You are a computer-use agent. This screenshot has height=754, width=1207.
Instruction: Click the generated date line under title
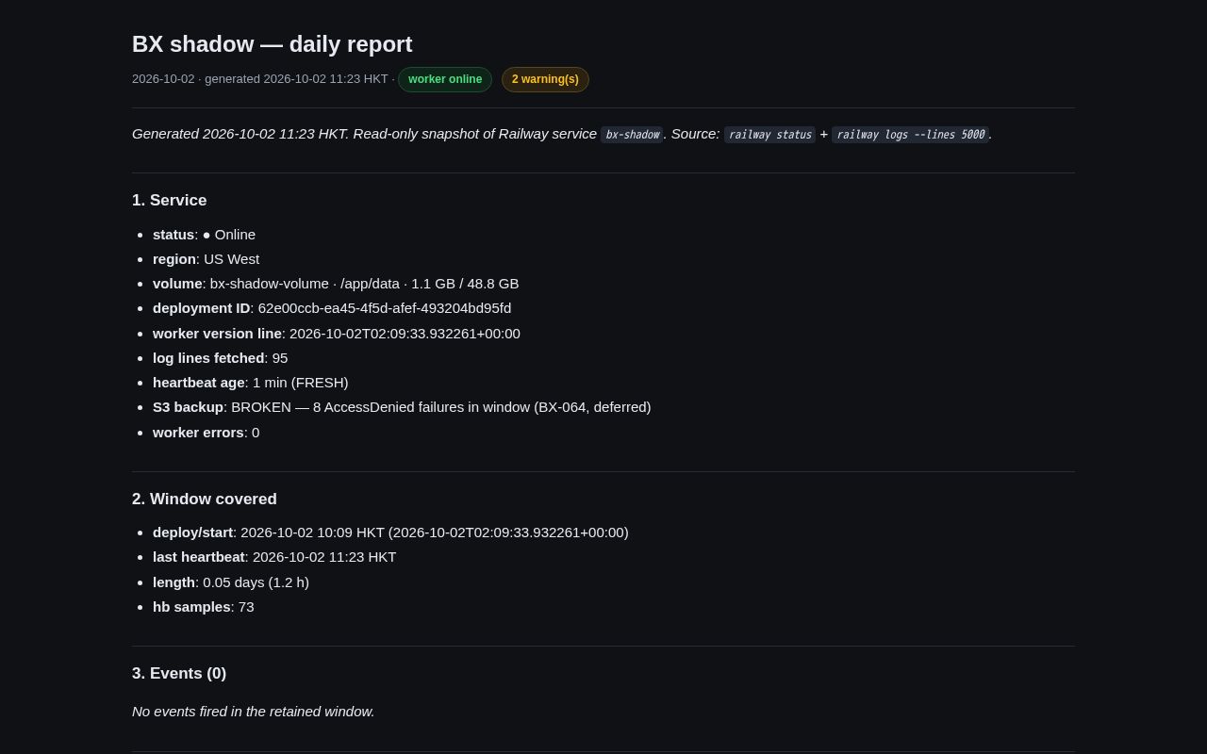click(x=263, y=79)
